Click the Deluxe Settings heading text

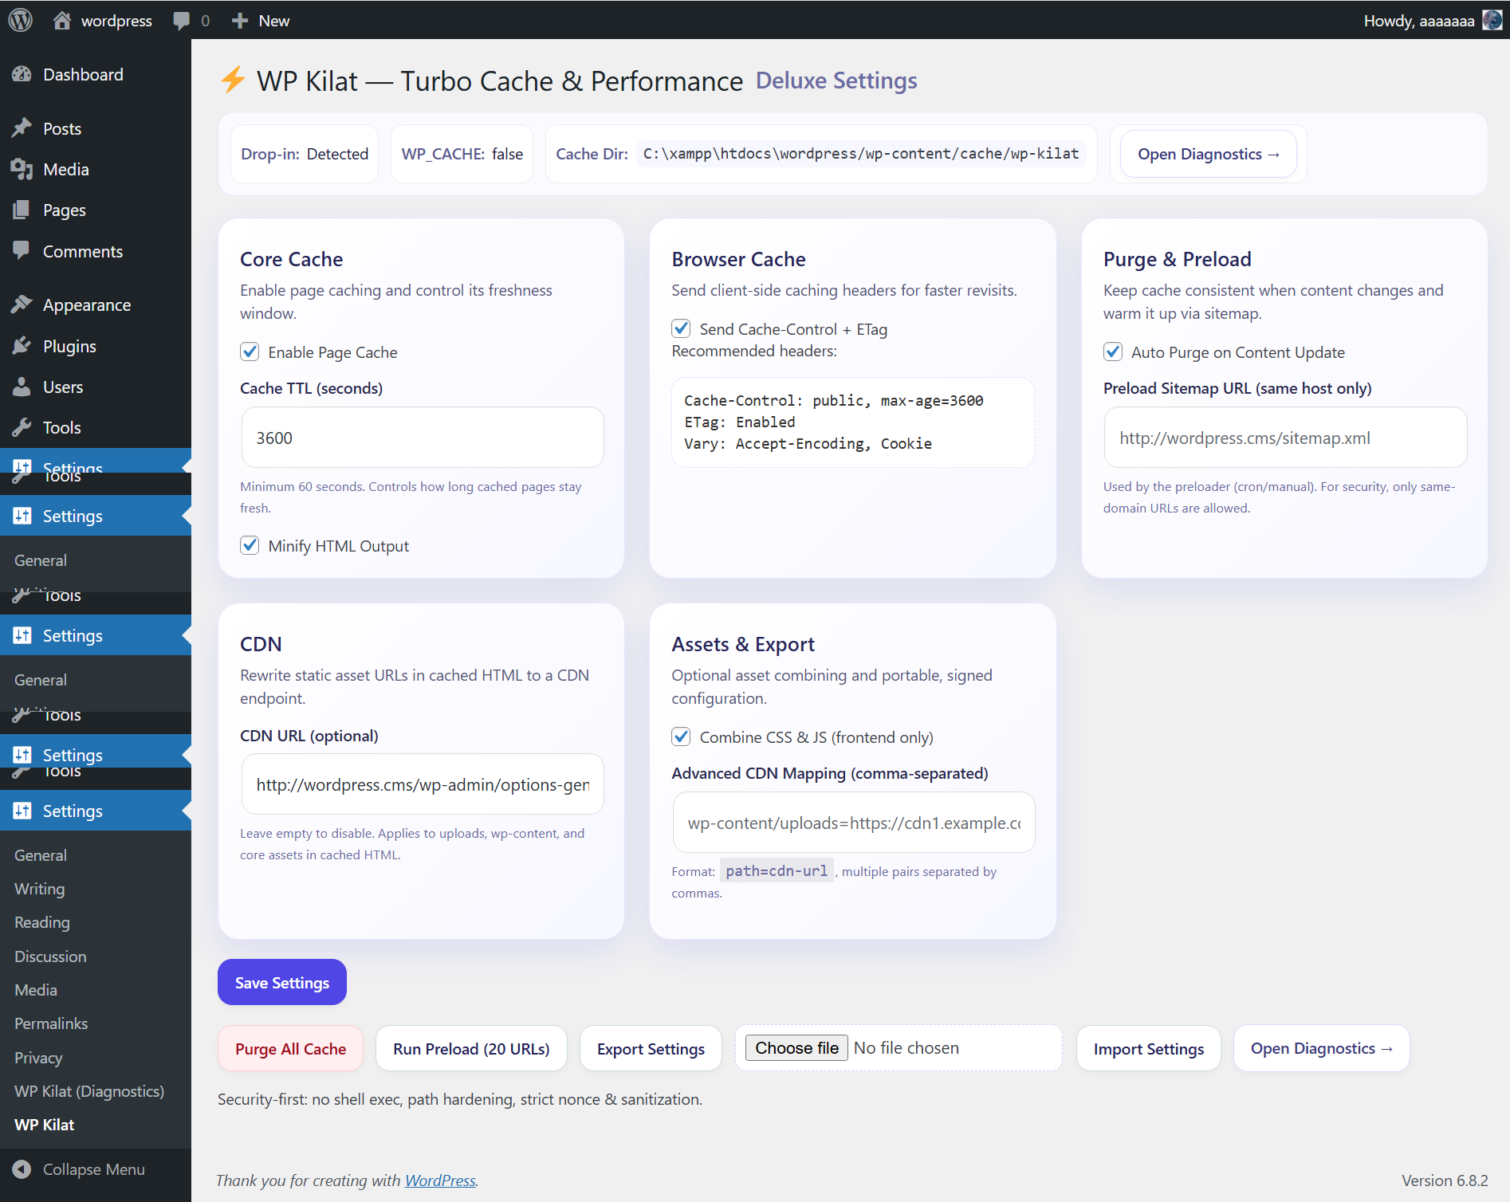click(x=836, y=81)
